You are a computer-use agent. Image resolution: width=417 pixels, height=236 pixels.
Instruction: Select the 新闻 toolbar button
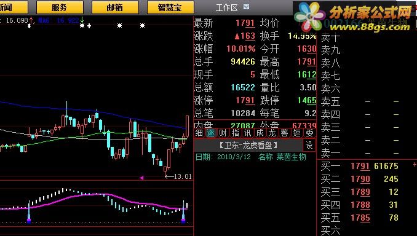14,7
